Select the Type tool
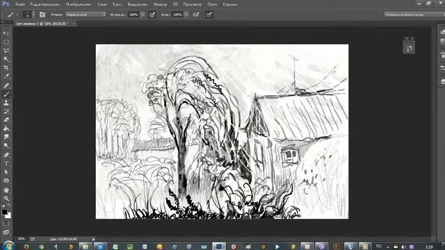445x250 pixels. point(6,164)
